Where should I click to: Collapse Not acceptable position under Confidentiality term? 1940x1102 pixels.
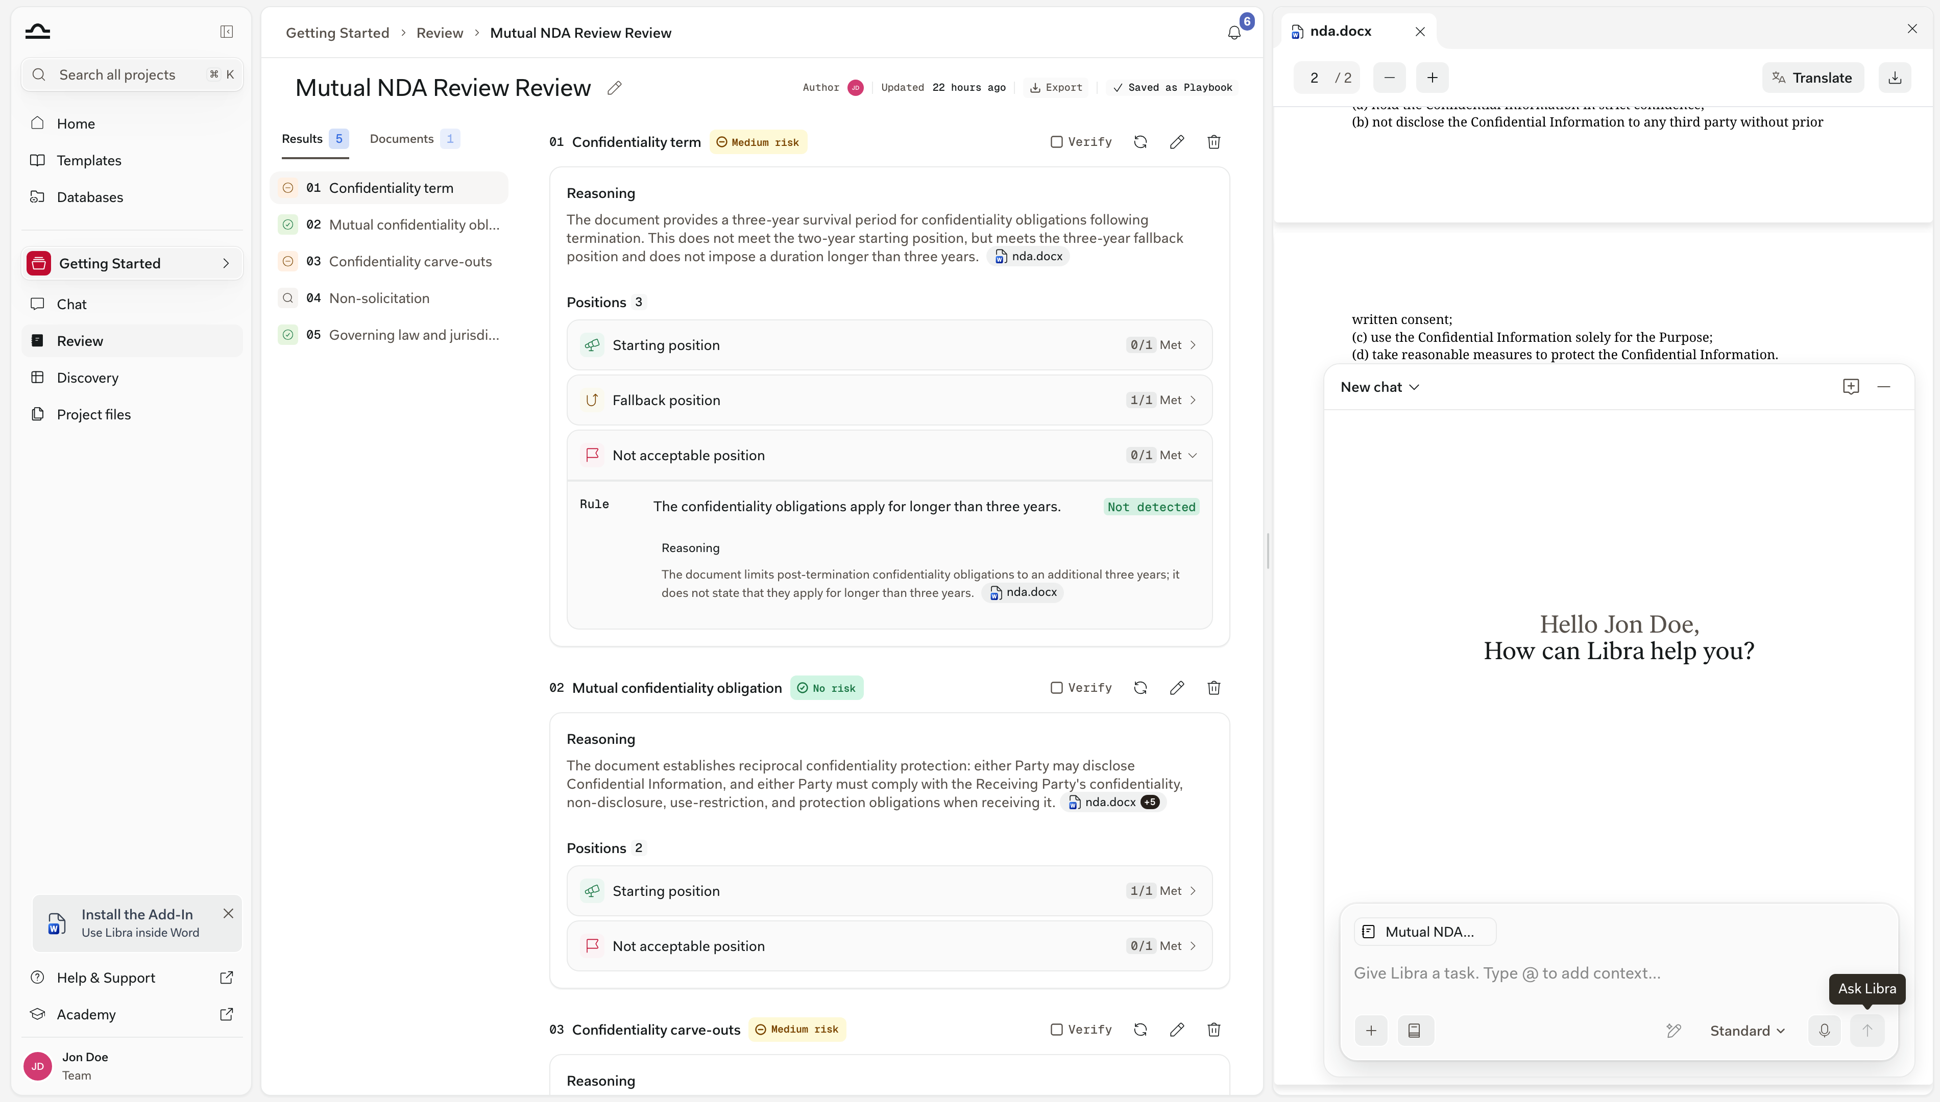tap(889, 456)
